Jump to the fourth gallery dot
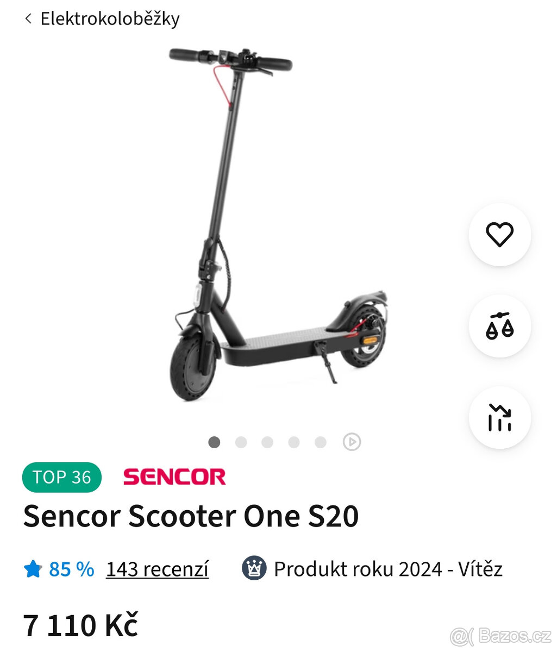 [x=294, y=442]
